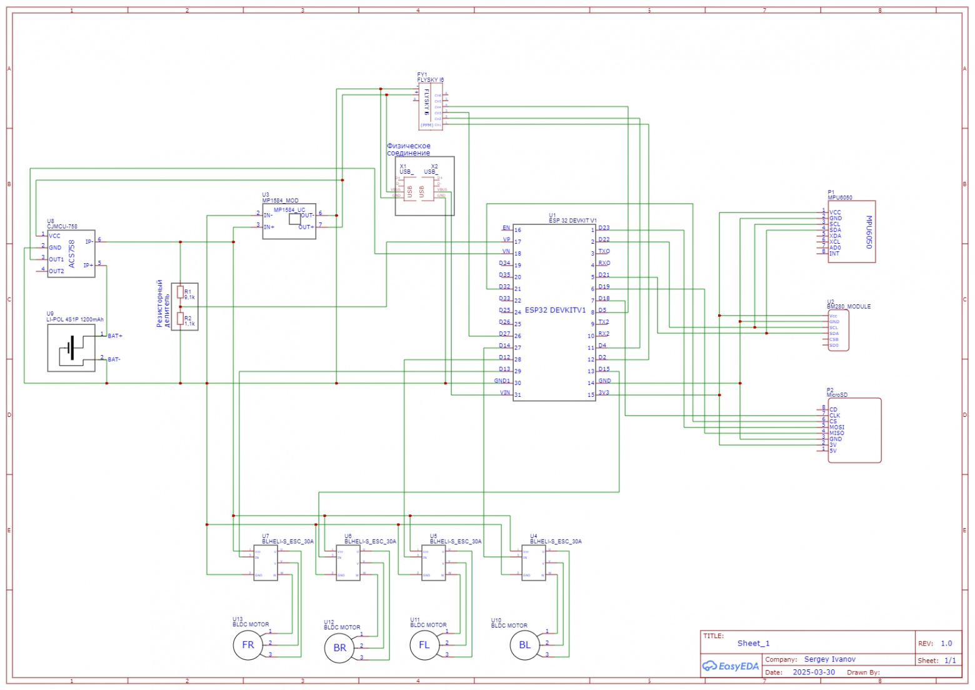Pick the U7 BLHeli-S ESC symbol
975x690 pixels.
click(x=266, y=562)
